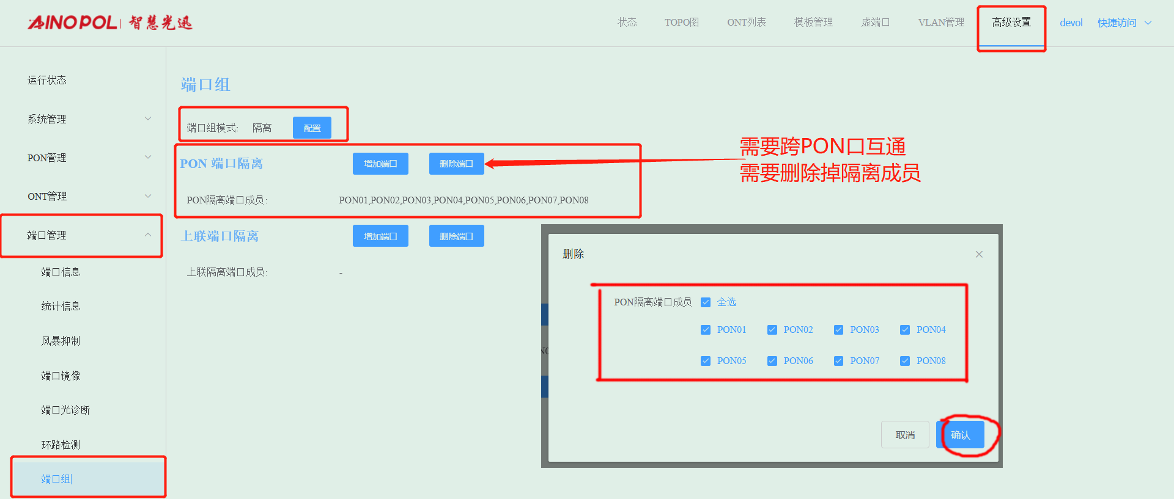The width and height of the screenshot is (1174, 499).
Task: Open the 快捷访问 dropdown
Action: click(1124, 23)
